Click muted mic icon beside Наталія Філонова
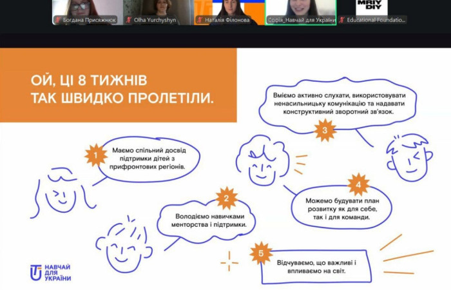This screenshot has height=290, width=451. point(200,20)
